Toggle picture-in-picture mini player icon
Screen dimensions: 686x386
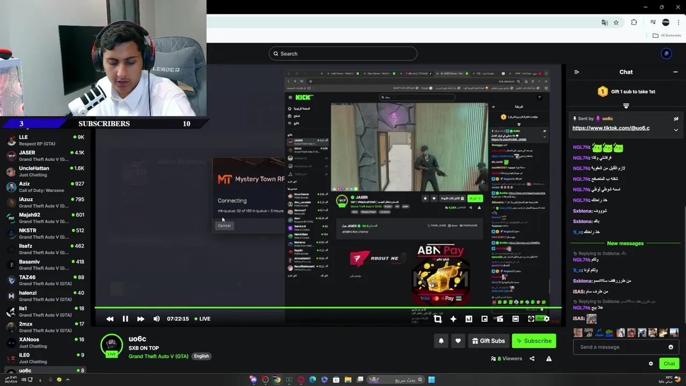pyautogui.click(x=484, y=318)
